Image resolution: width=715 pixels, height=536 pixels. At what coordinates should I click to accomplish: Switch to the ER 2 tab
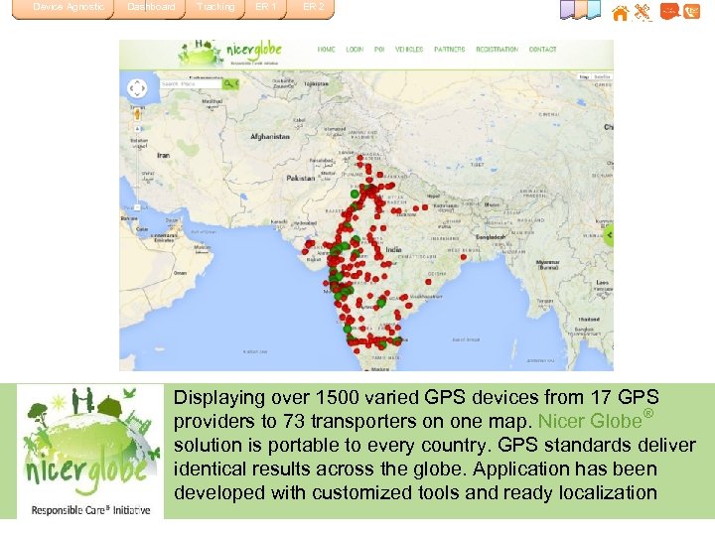point(313,9)
